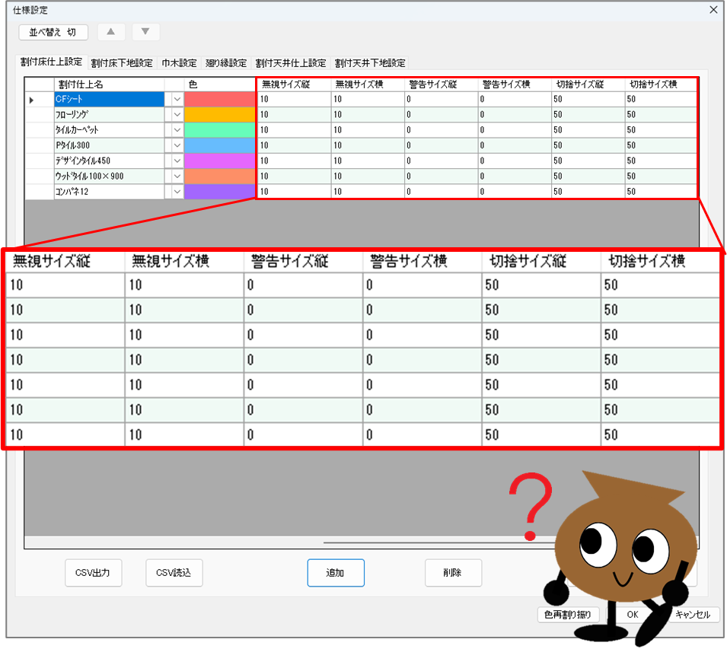Expand the フローリング finish name dropdown
Viewport: 727px width, 652px height.
tap(177, 115)
